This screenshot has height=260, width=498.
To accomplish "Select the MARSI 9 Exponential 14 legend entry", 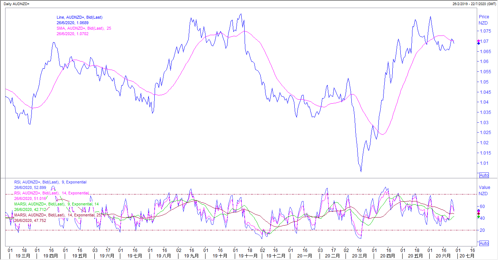I will 57,204.
